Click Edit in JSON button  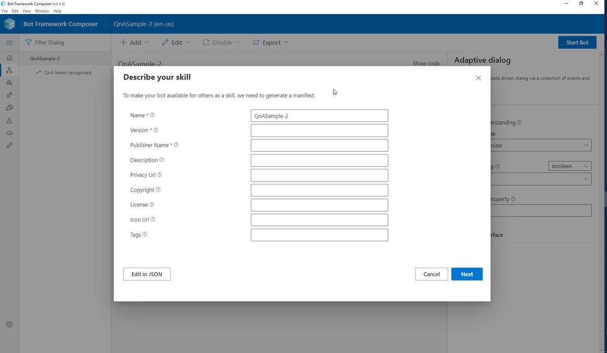(x=147, y=274)
